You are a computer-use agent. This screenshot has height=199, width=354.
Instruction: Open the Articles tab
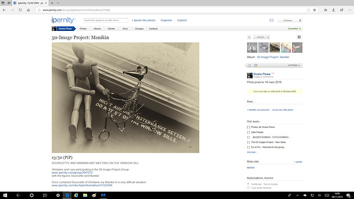111,29
